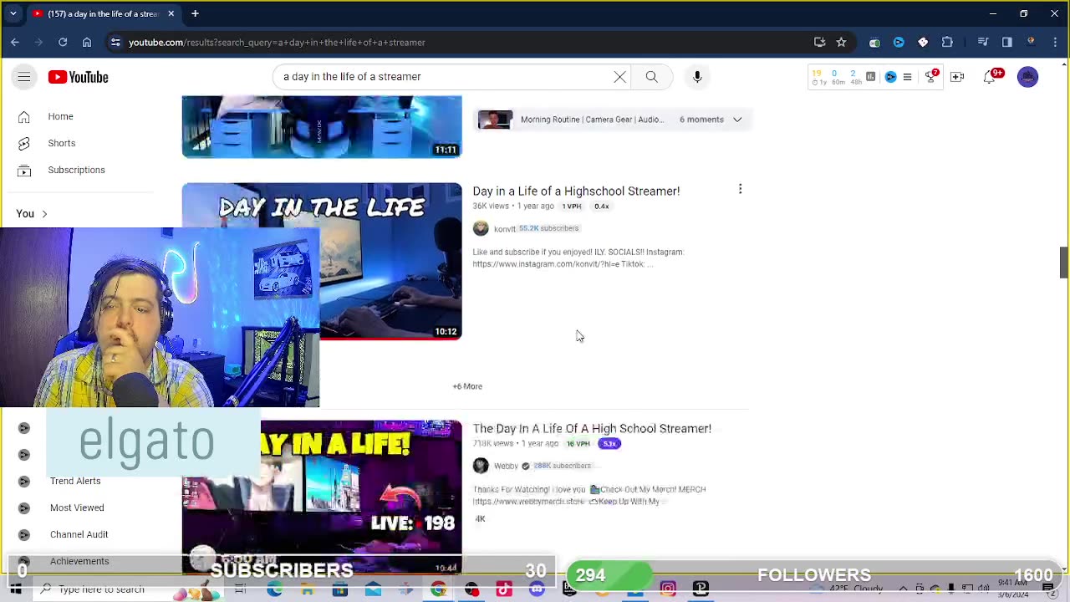Select Trend Alerts in the sidebar
The height and width of the screenshot is (602, 1070).
[75, 481]
